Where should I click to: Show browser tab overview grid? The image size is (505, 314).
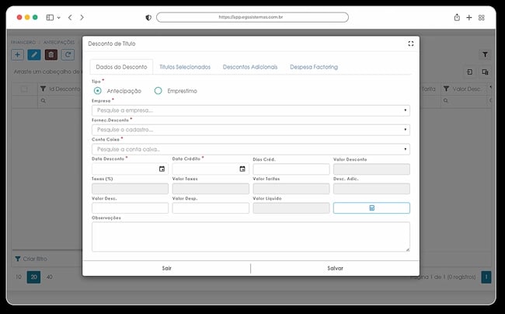(481, 18)
